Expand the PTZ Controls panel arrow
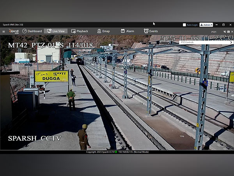The image size is (234, 176). (x=231, y=42)
